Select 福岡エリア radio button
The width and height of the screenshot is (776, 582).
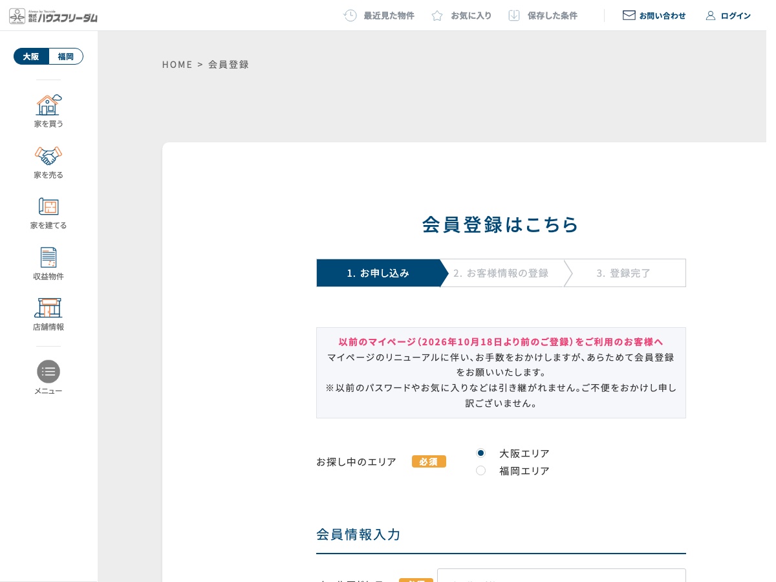tap(480, 470)
